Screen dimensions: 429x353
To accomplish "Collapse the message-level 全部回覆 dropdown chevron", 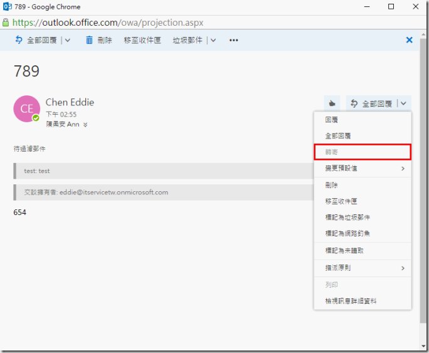I will tap(404, 103).
